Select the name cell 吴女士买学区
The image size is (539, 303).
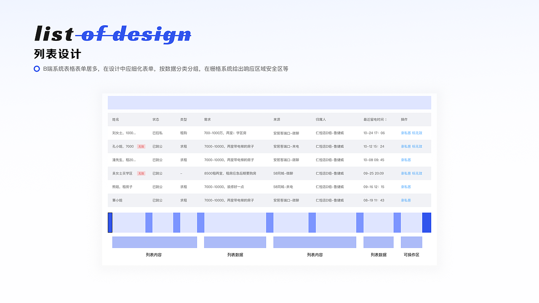tap(123, 173)
